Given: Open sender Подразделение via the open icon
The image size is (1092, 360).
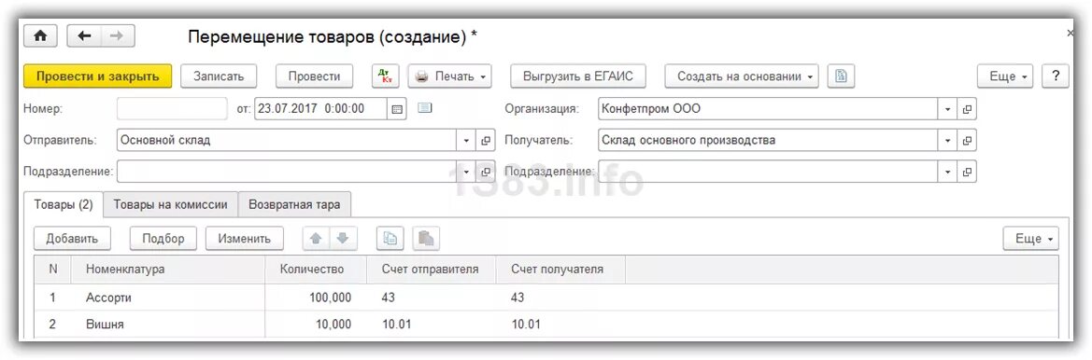Looking at the screenshot, I should pyautogui.click(x=486, y=172).
